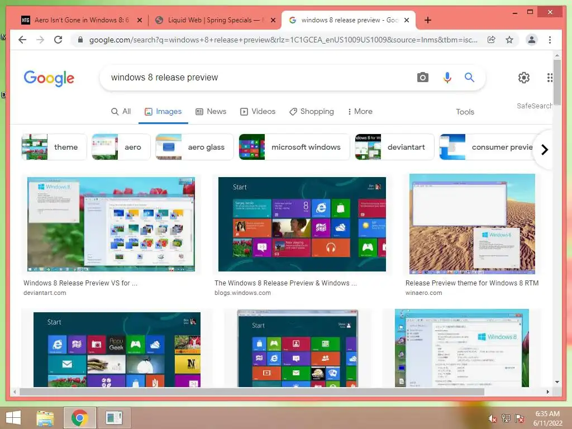This screenshot has height=429, width=572.
Task: Close the windows 8 release preview tab
Action: pyautogui.click(x=407, y=20)
